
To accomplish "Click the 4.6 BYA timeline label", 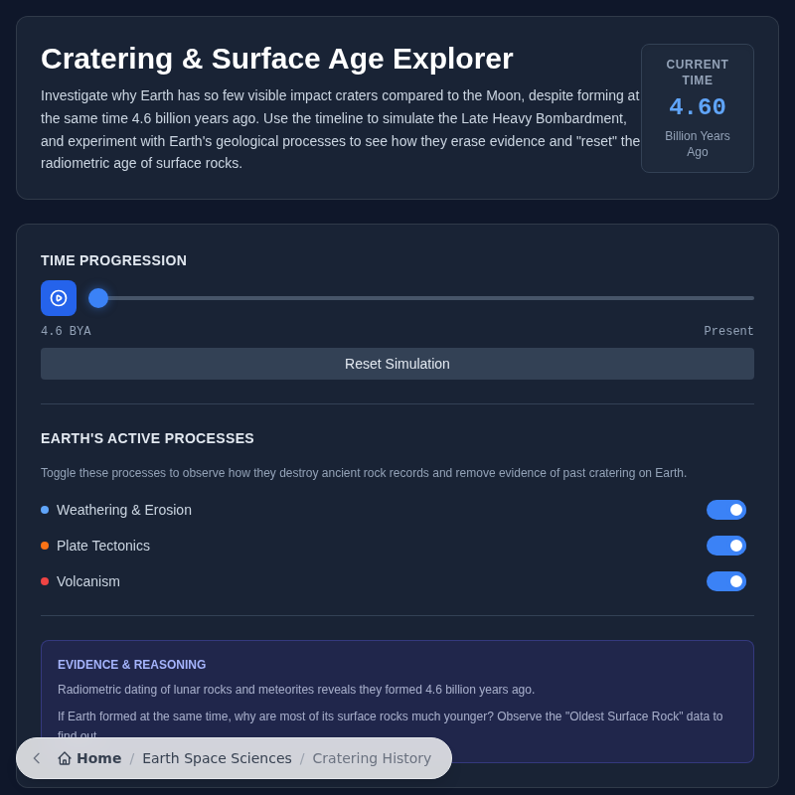I will 66,330.
